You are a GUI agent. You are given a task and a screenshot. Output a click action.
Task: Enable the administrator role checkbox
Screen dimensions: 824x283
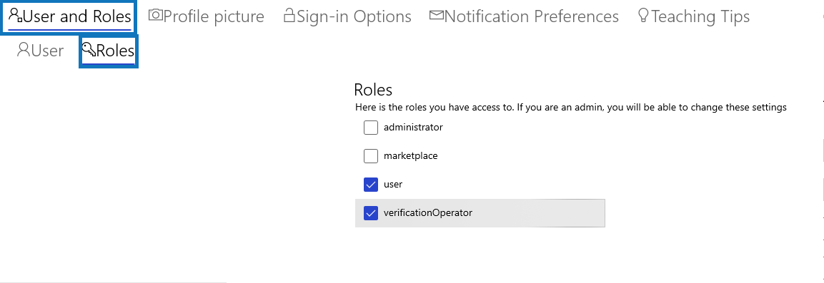point(371,128)
